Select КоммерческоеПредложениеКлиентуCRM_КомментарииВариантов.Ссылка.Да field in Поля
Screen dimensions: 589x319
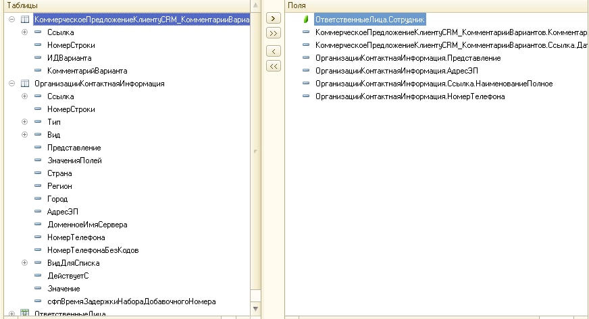pyautogui.click(x=451, y=45)
